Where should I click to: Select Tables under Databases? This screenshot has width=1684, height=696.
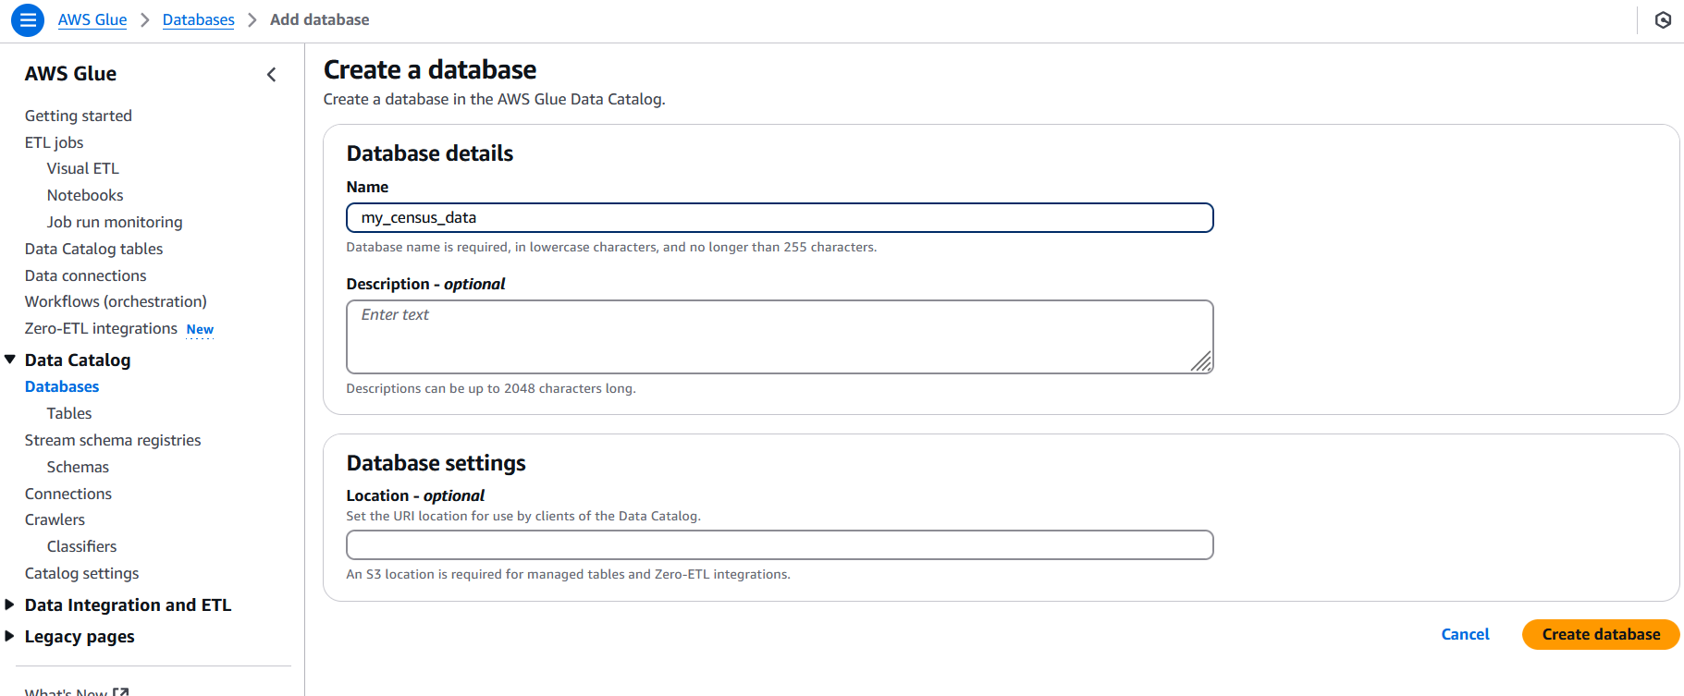point(69,413)
